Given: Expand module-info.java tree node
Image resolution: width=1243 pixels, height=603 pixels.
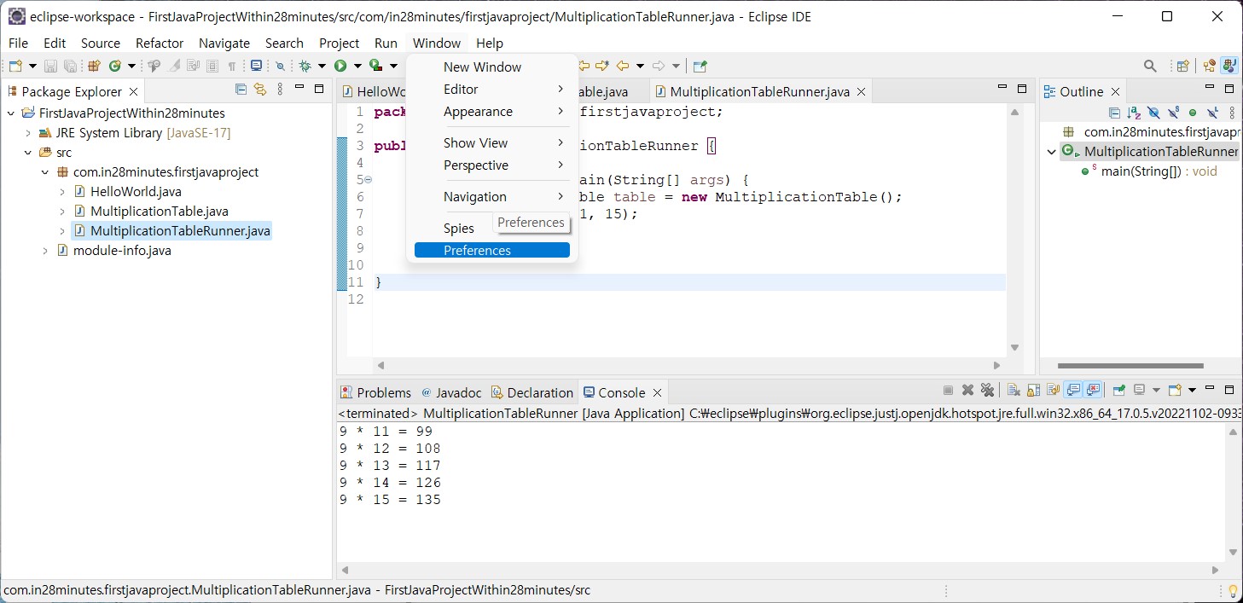Looking at the screenshot, I should [x=45, y=251].
